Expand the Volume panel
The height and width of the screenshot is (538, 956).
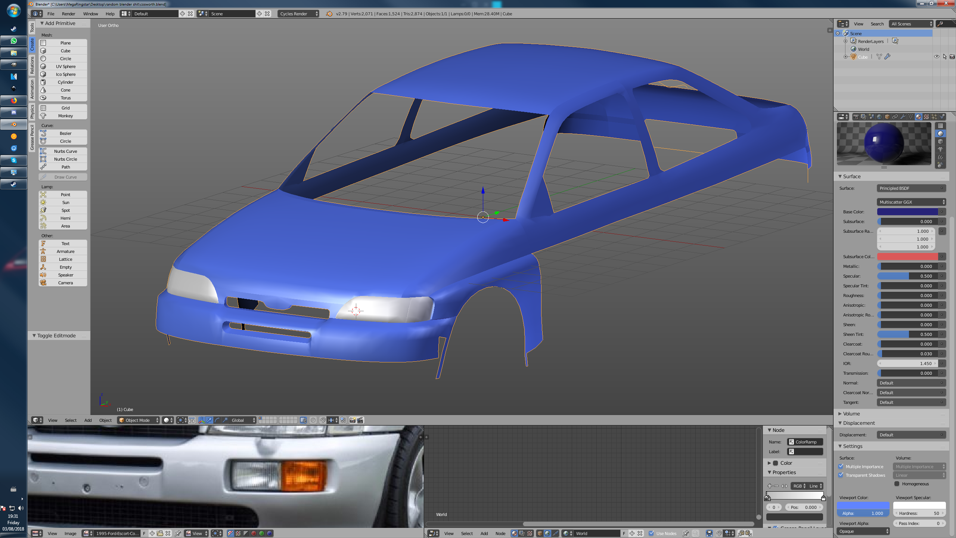(851, 414)
